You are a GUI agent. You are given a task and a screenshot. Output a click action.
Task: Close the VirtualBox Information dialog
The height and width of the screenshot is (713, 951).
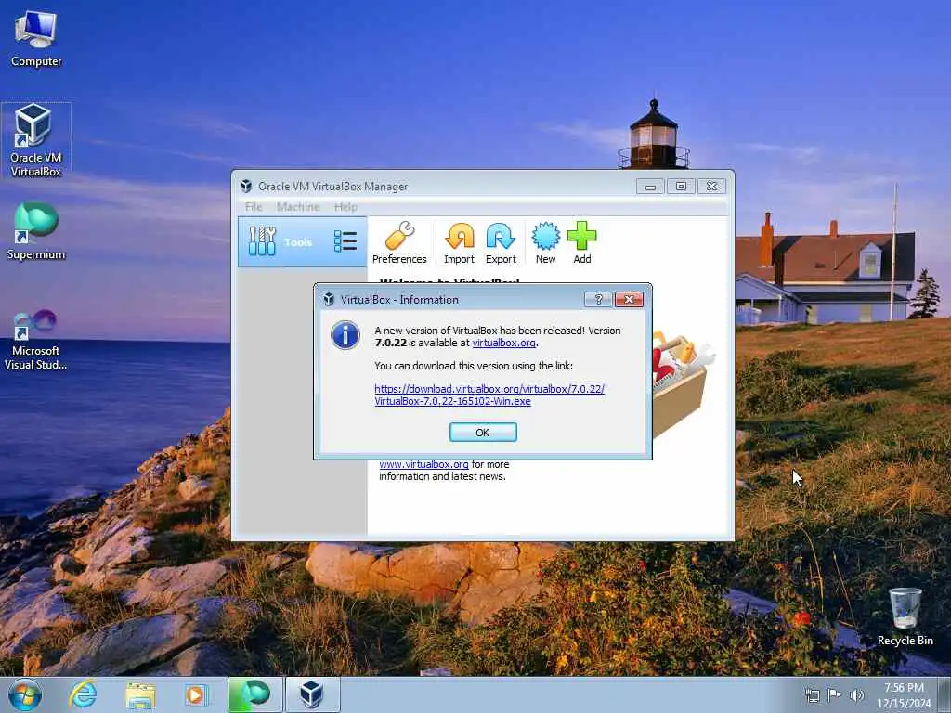coord(629,299)
